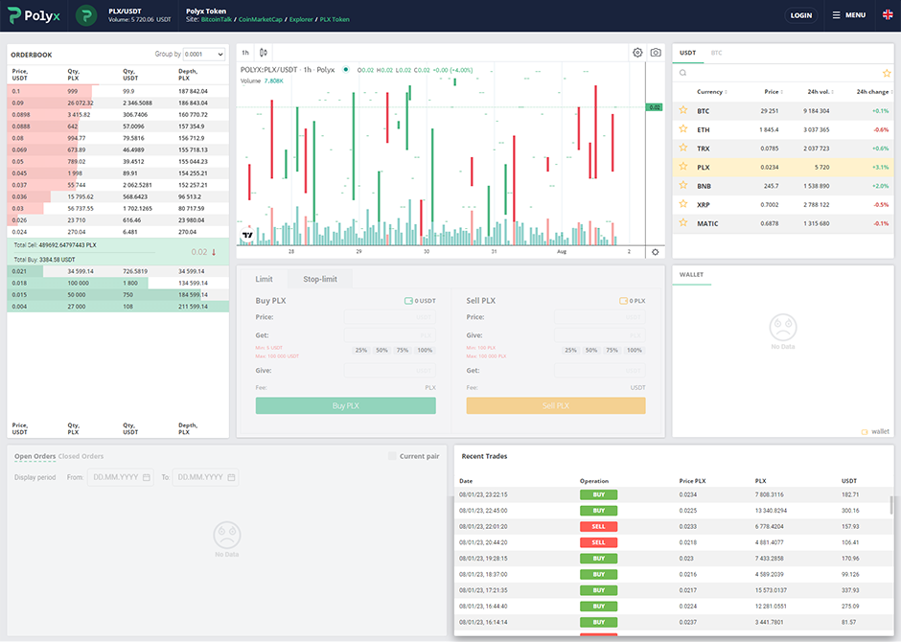
Task: Open the Explorer link
Action: click(301, 19)
